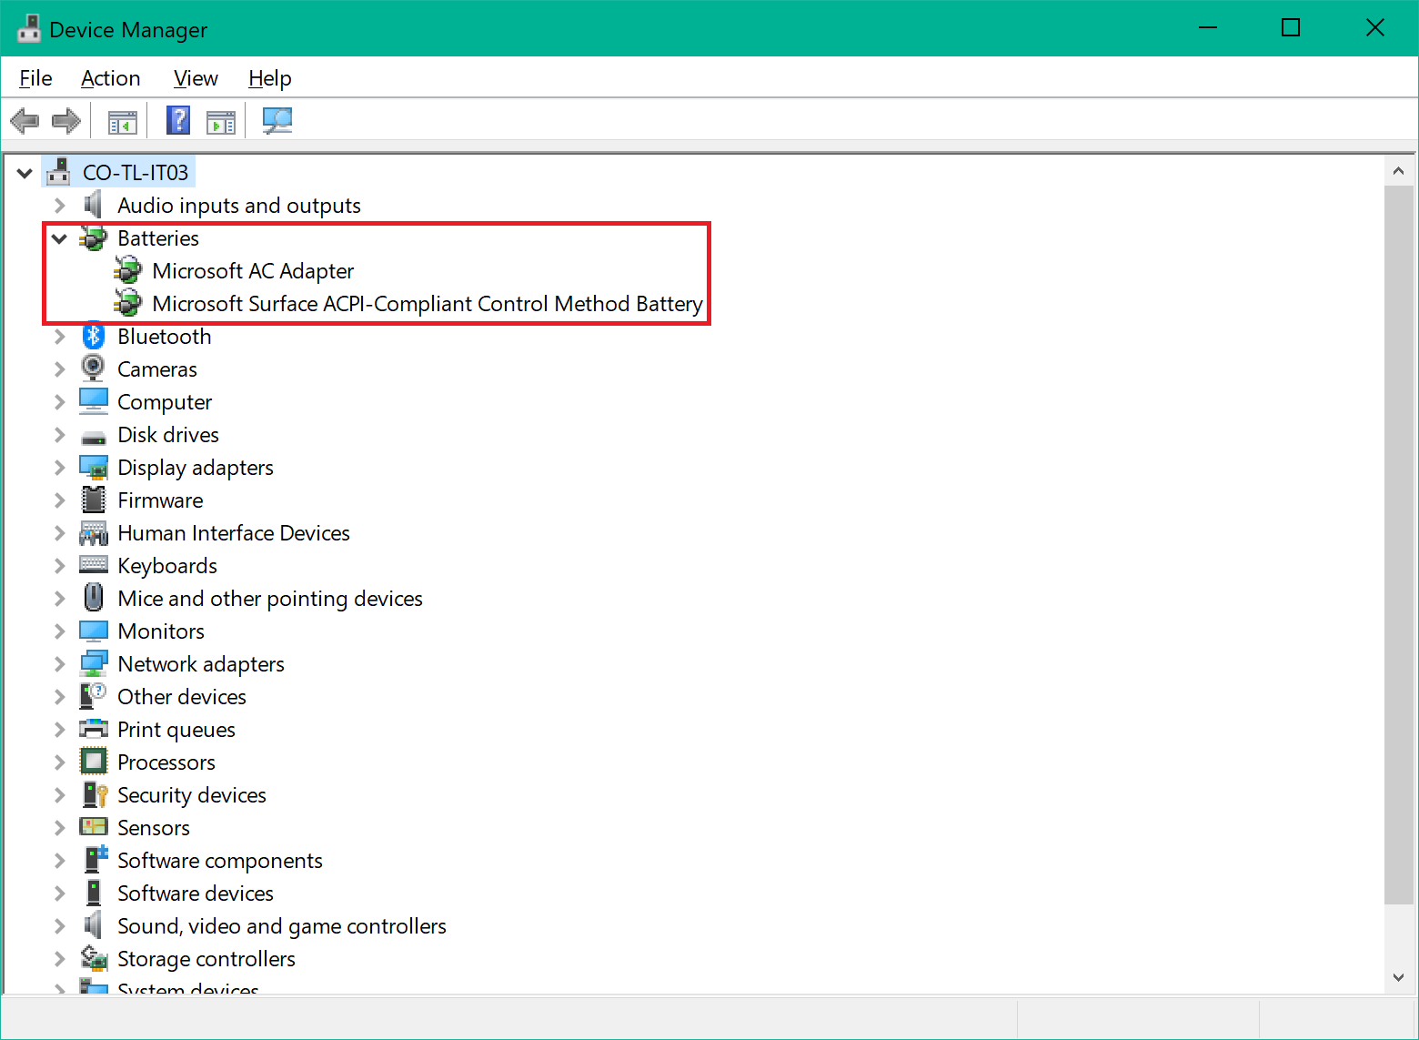1419x1040 pixels.
Task: Click the Back arrow toolbar icon
Action: tap(25, 121)
